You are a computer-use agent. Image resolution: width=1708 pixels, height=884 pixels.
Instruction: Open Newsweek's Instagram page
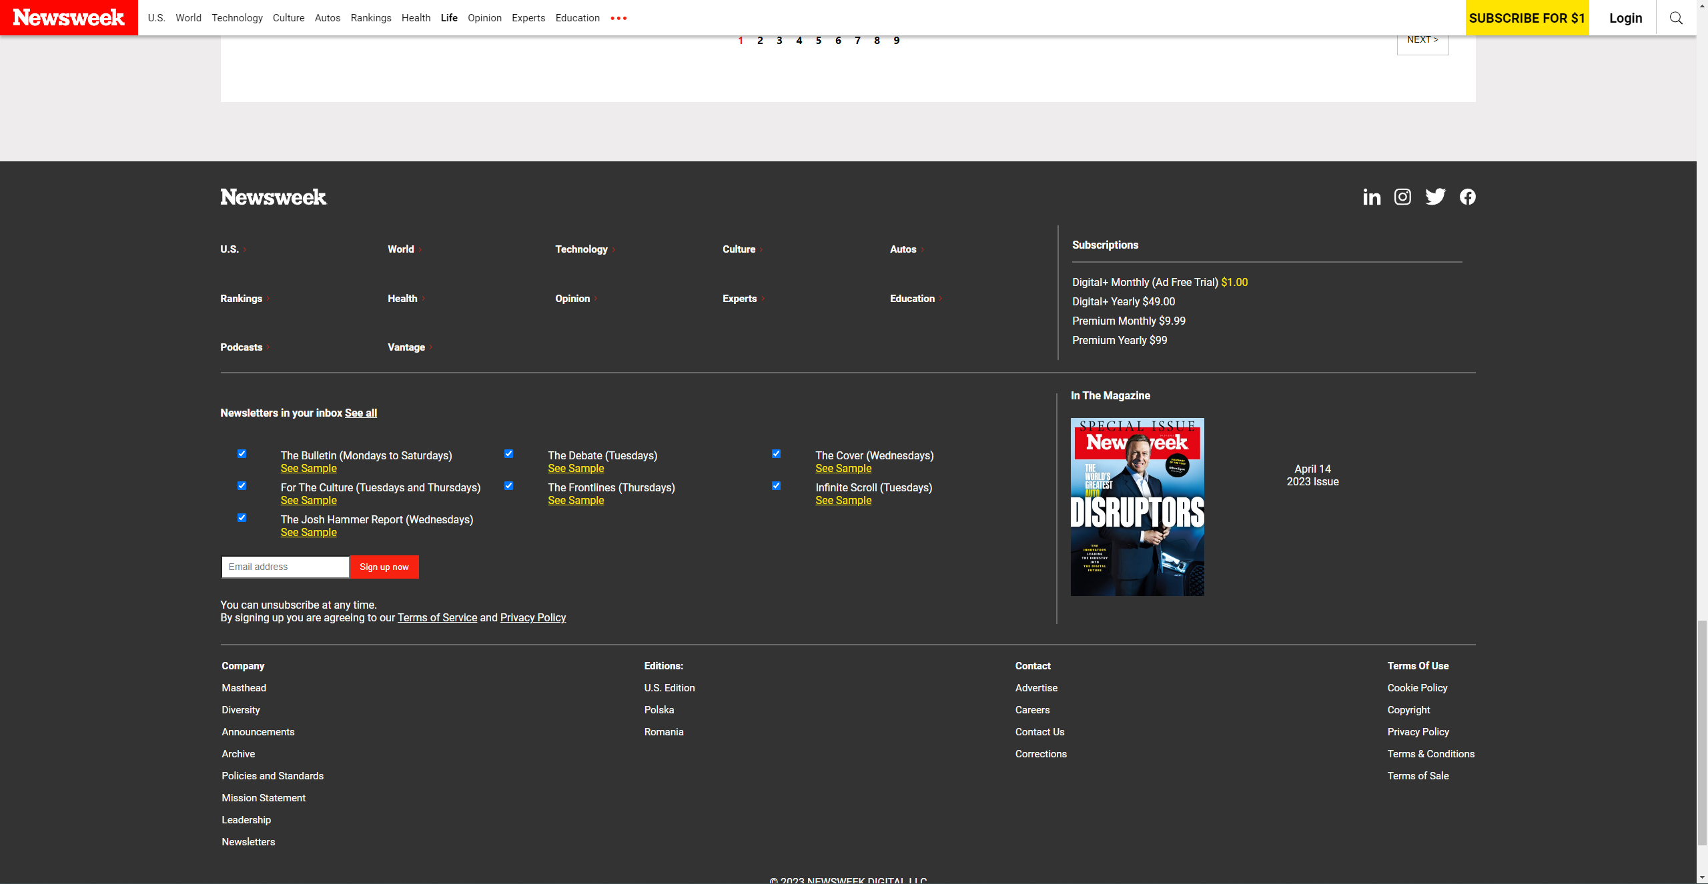pos(1402,197)
